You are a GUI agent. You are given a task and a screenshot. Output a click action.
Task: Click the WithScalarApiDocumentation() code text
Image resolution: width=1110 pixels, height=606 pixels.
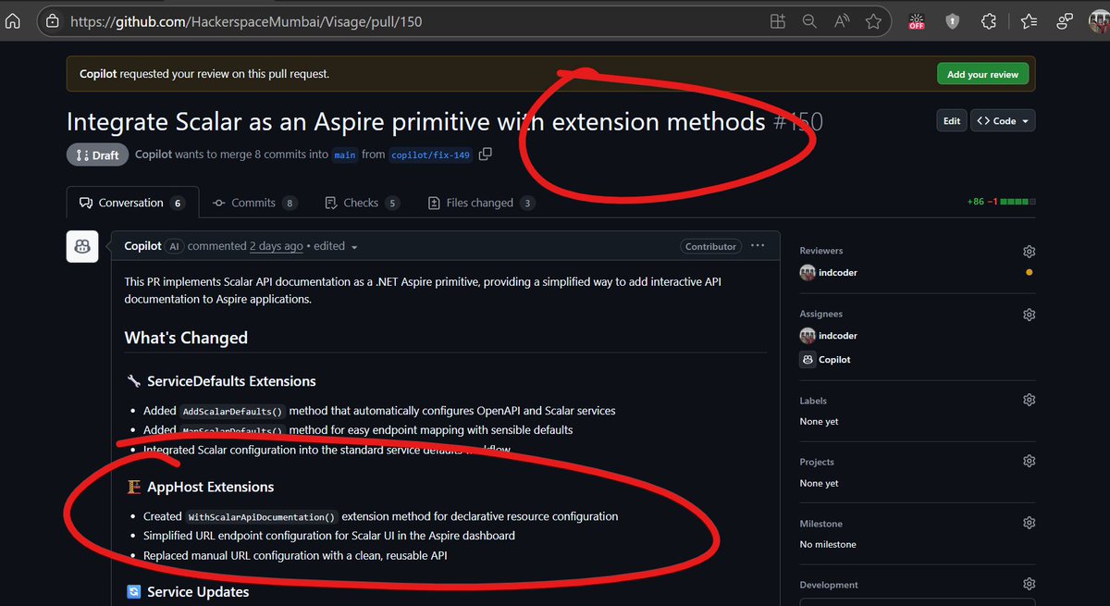click(263, 516)
